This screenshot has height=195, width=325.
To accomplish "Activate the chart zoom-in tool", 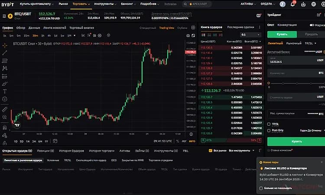I will (x=5, y=117).
